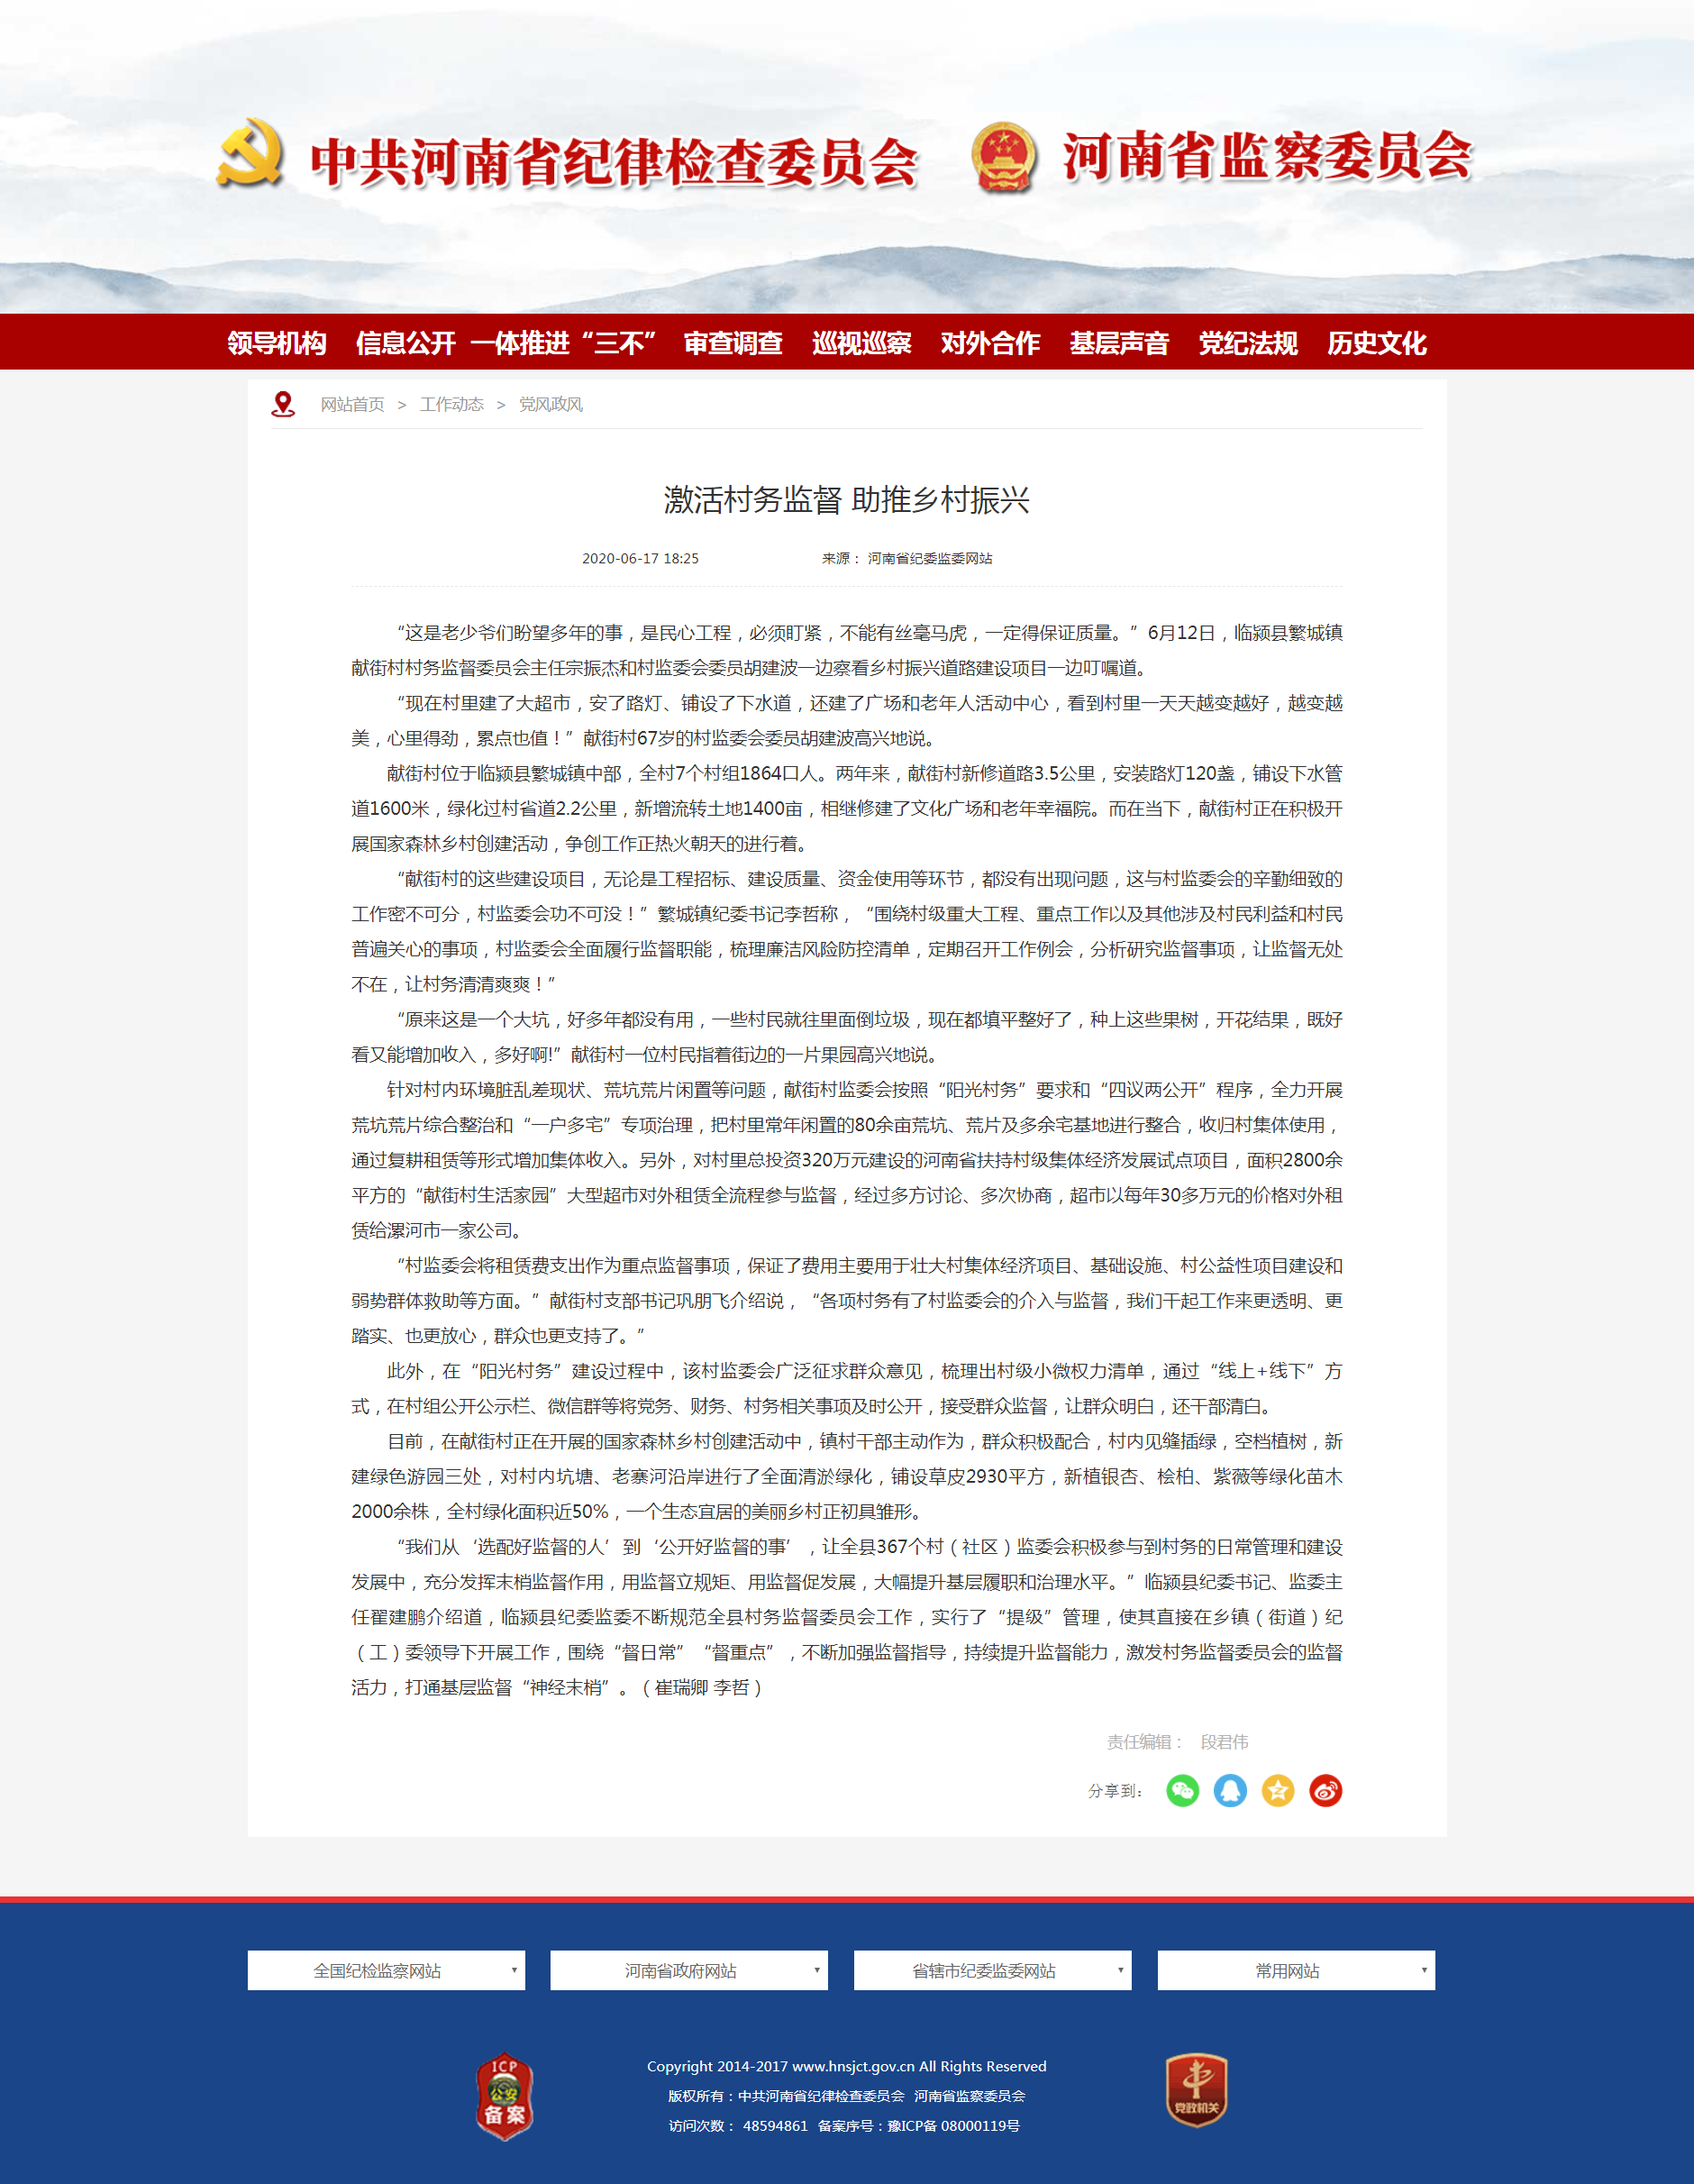
Task: Click the Copyright 2014-2017 footer text
Action: tap(846, 2066)
